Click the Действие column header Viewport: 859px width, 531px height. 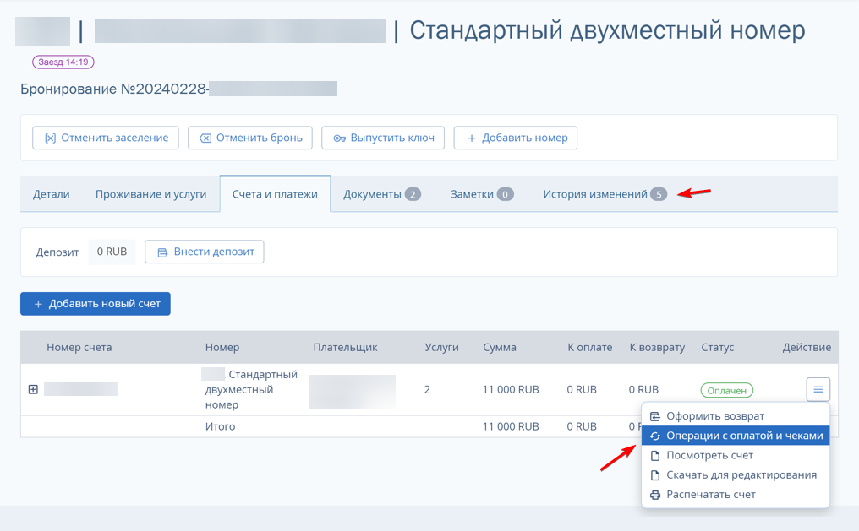point(807,347)
